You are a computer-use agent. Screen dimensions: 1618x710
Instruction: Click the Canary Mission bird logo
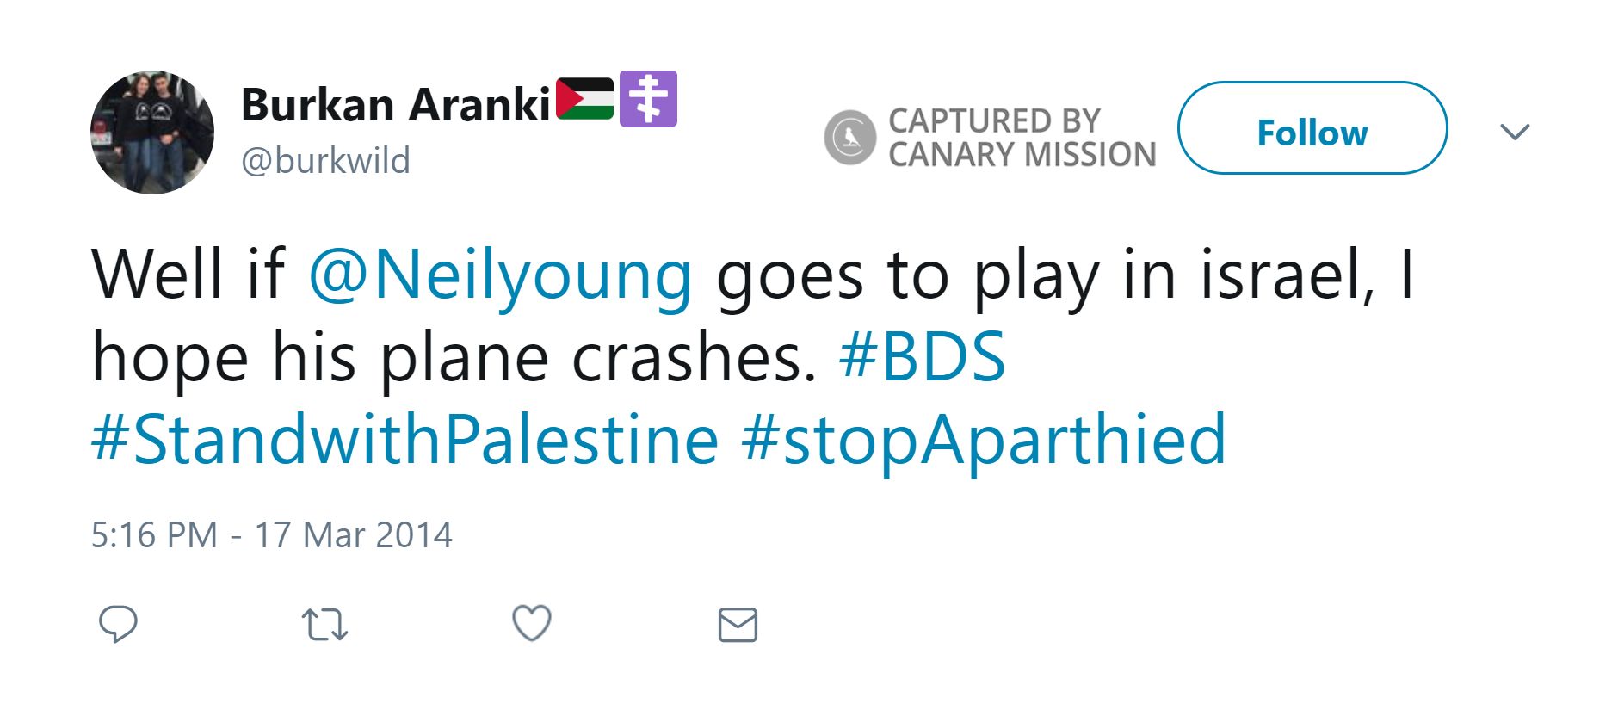tap(849, 137)
